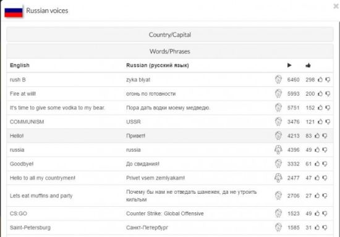
Task: Dislike 'Hello to all my countrymen!' phrase
Action: pyautogui.click(x=325, y=178)
